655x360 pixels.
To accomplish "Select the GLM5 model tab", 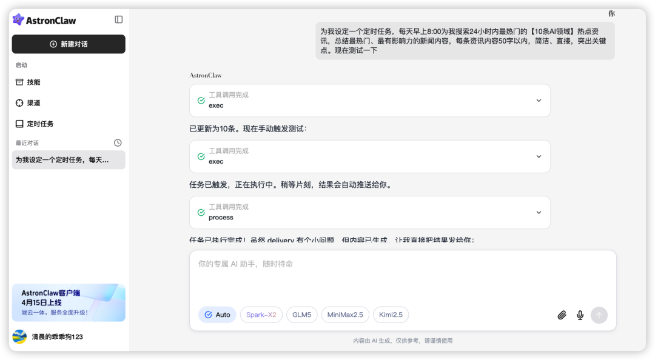I will click(301, 315).
